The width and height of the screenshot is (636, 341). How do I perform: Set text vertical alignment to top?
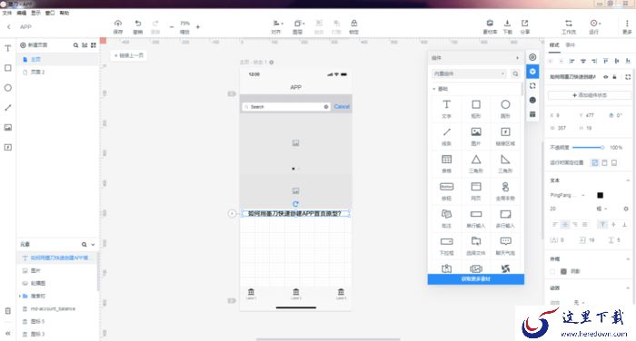[602, 224]
